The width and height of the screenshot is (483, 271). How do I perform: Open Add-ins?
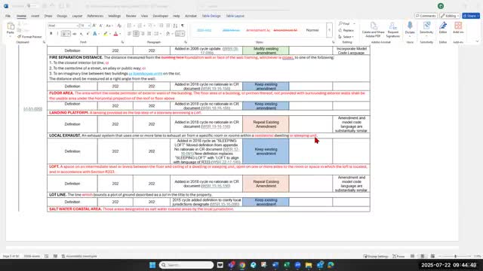pyautogui.click(x=458, y=28)
